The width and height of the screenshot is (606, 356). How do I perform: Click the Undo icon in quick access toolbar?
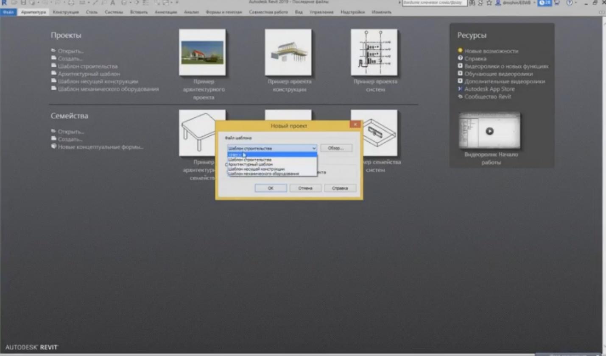(45, 3)
